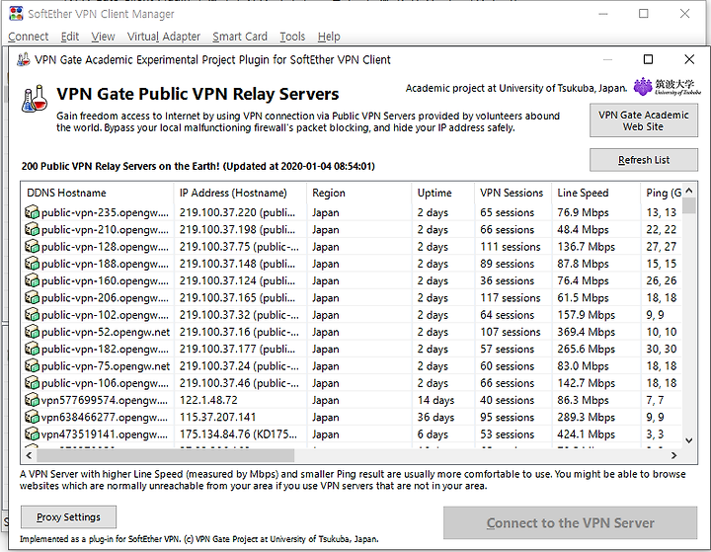Click the horizontal scrollbar thumb
711x552 pixels.
pyautogui.click(x=166, y=455)
